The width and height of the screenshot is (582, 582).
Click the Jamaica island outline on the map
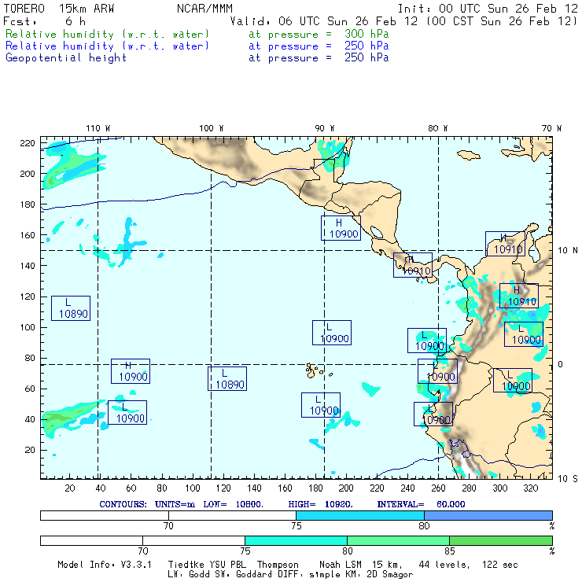pyautogui.click(x=469, y=155)
